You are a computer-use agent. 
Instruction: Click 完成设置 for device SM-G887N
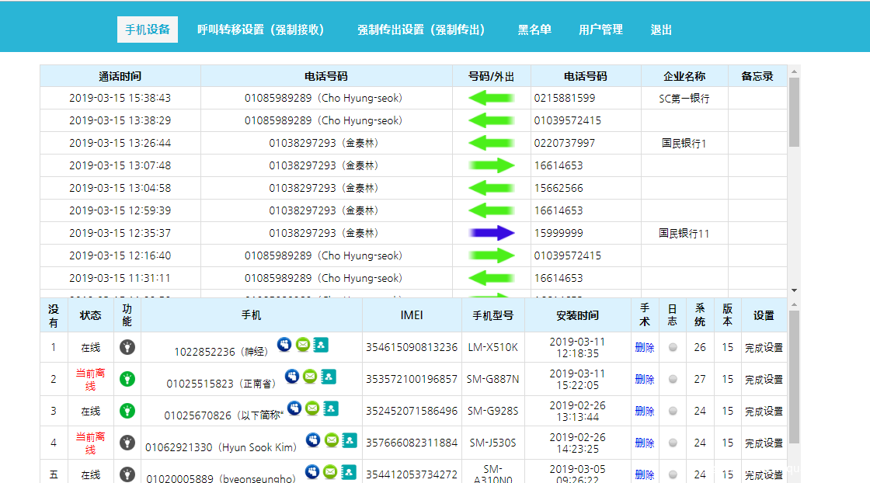point(764,379)
